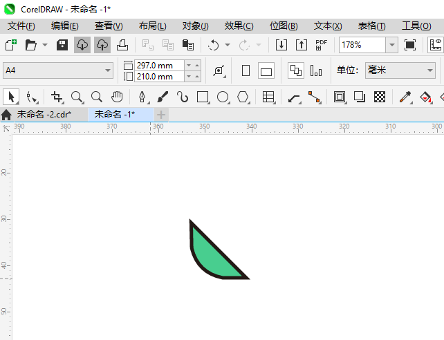Open the Undo history dropdown

(x=228, y=45)
